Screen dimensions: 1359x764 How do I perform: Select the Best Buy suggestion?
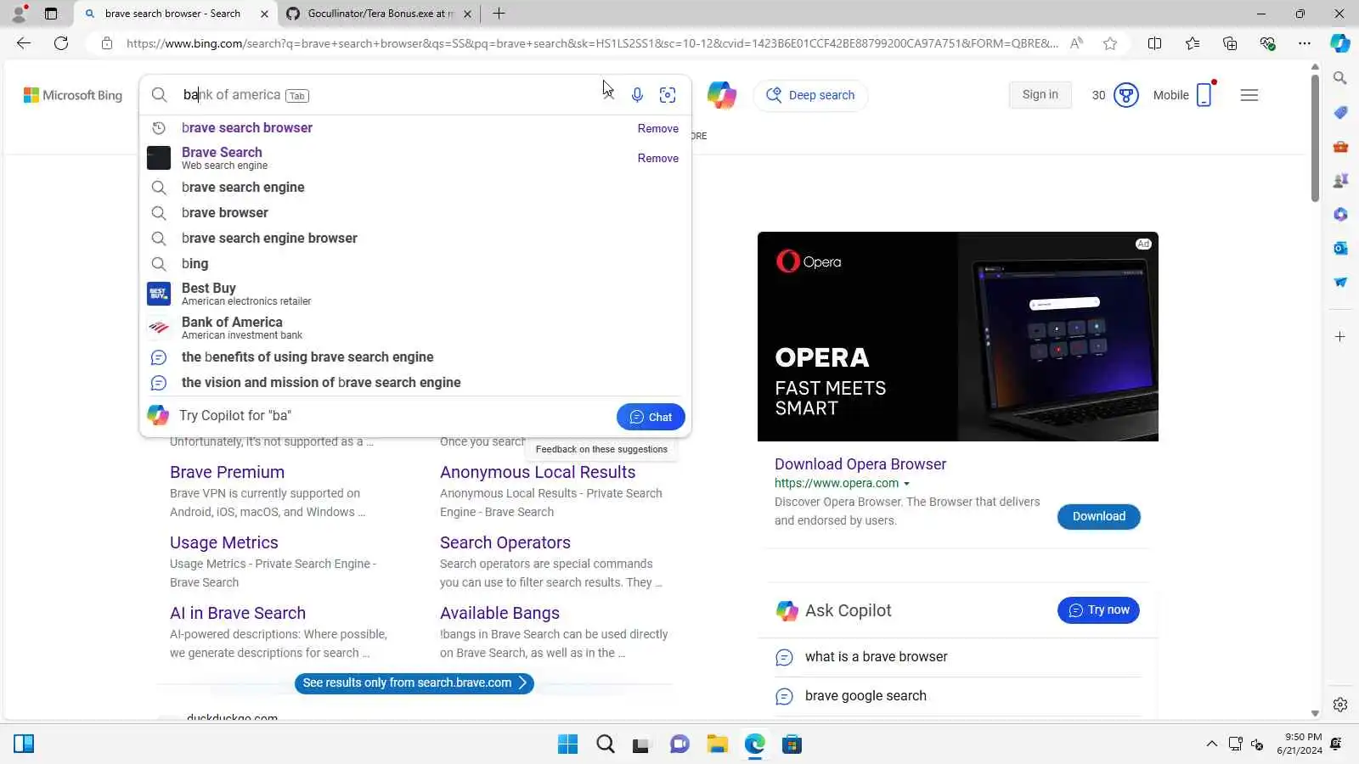[415, 294]
